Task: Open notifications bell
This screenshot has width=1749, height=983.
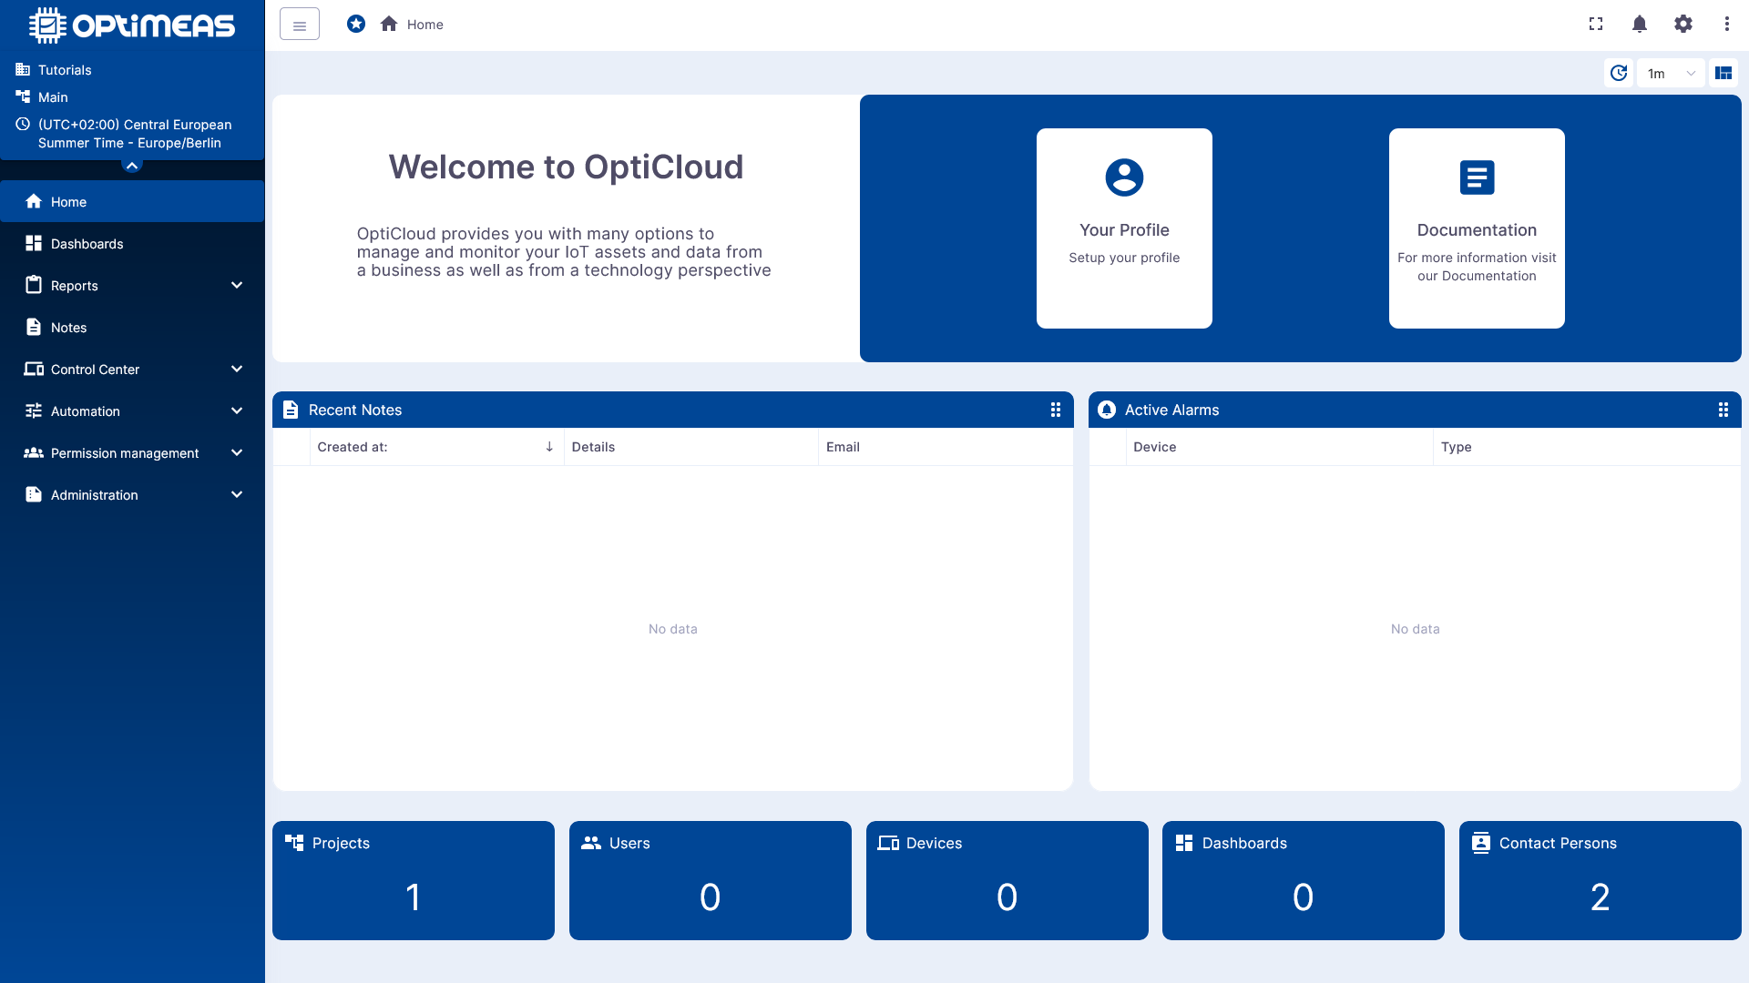Action: (1640, 24)
